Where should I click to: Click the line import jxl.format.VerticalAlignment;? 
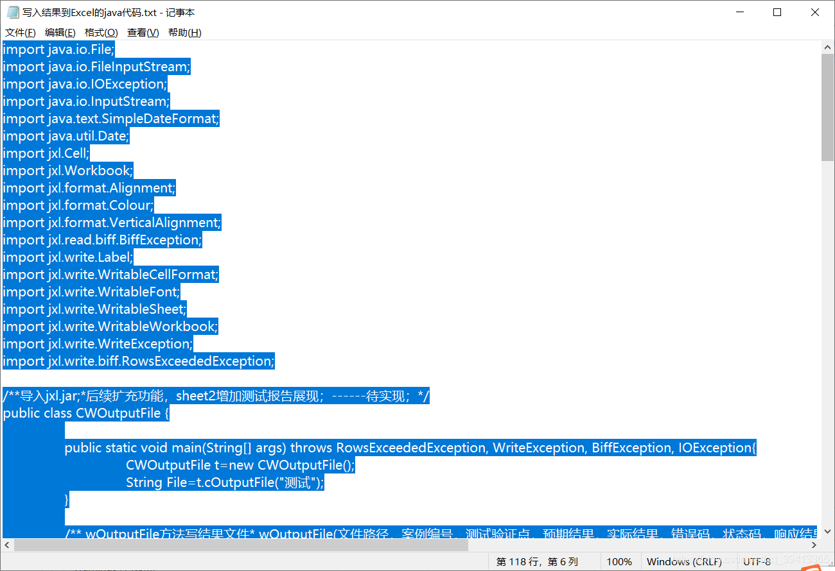coord(112,223)
